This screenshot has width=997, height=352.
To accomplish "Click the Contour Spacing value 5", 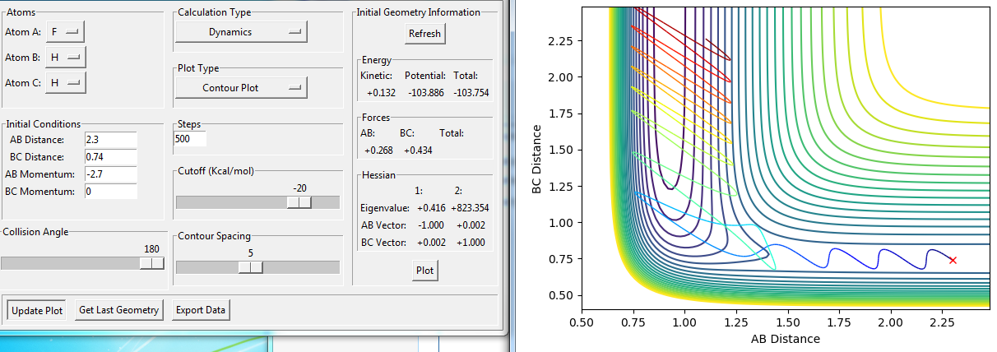I will pyautogui.click(x=251, y=253).
